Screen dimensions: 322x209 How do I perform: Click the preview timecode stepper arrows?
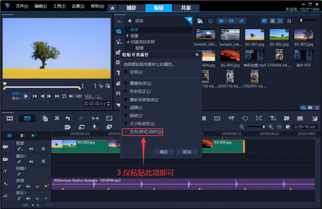click(108, 104)
